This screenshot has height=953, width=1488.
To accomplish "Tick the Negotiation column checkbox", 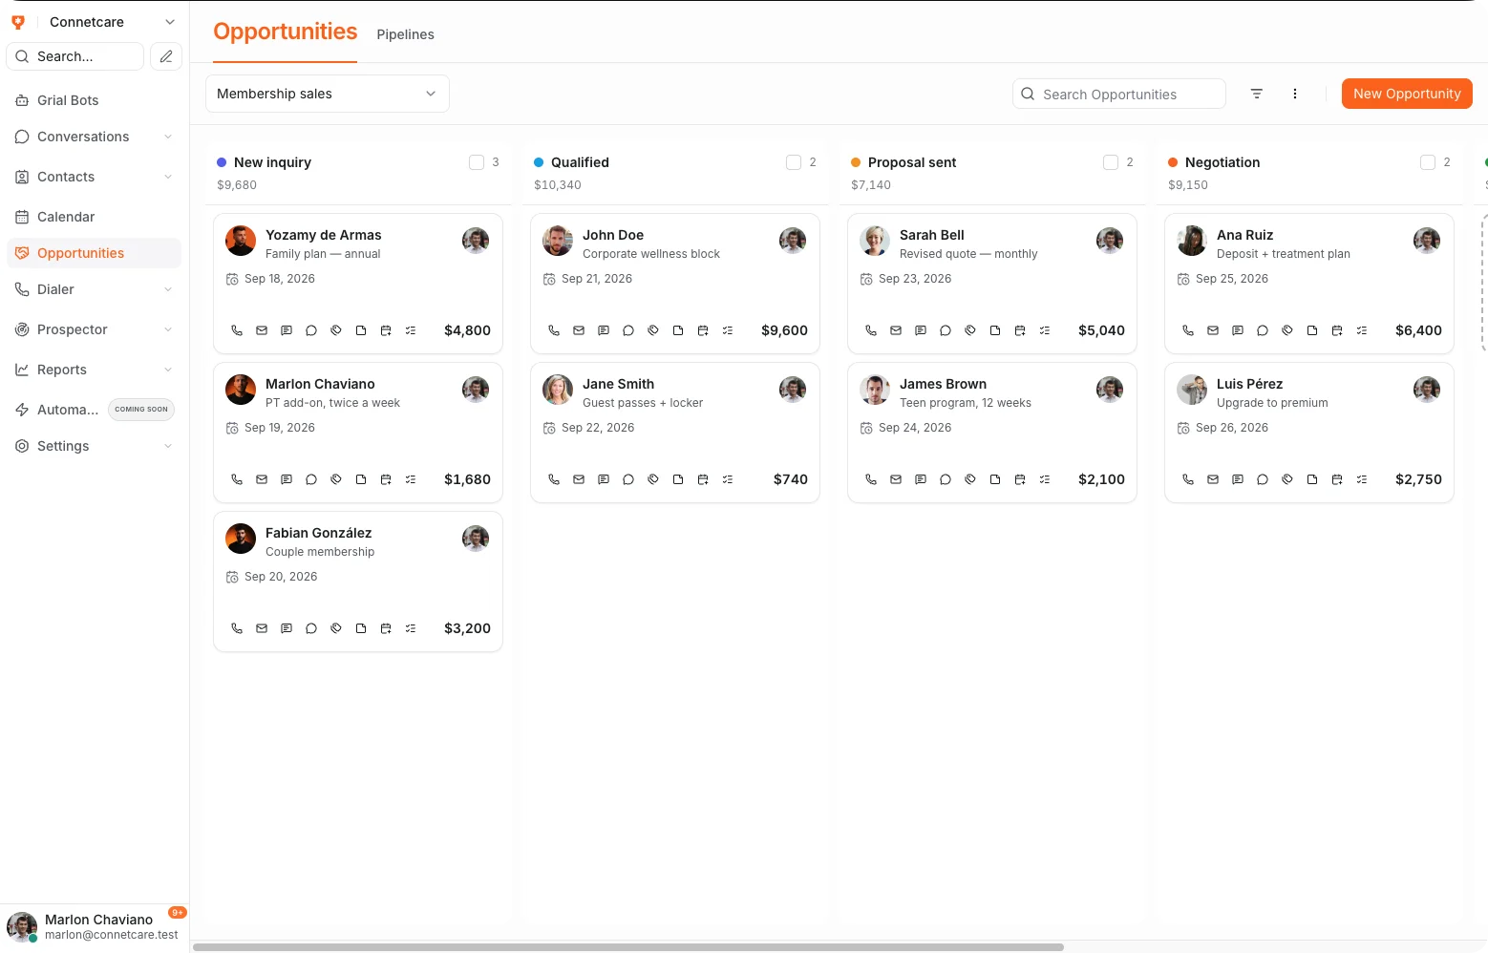I will pyautogui.click(x=1428, y=162).
